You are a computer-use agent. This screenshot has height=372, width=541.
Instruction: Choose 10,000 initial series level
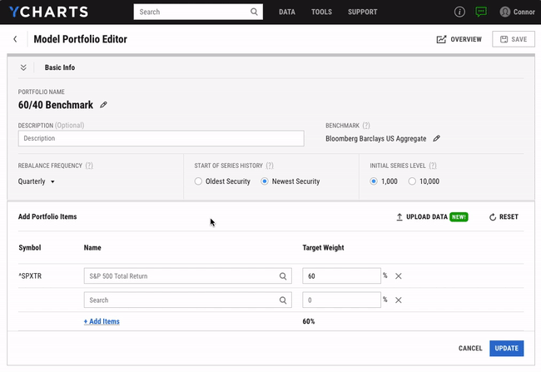point(412,181)
